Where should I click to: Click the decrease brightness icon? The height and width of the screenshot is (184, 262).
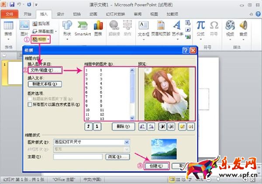click(x=191, y=127)
